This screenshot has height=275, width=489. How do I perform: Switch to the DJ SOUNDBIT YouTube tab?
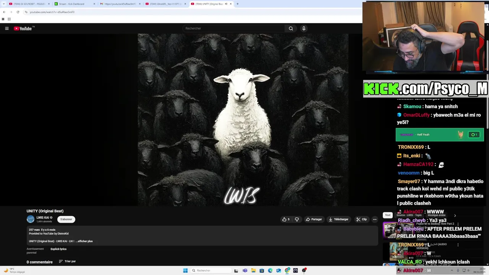point(29,4)
